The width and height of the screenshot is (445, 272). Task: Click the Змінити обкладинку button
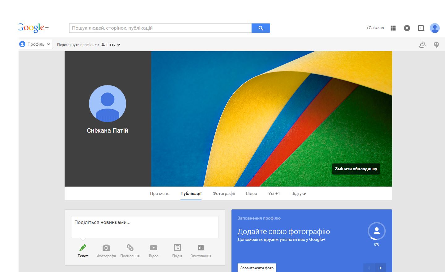click(x=356, y=169)
